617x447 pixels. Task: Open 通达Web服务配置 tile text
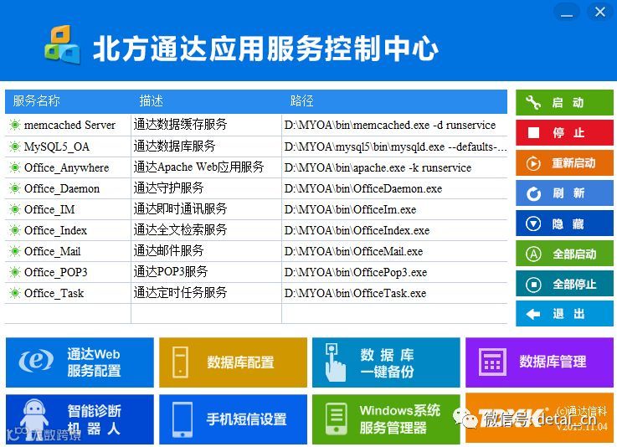coord(94,362)
